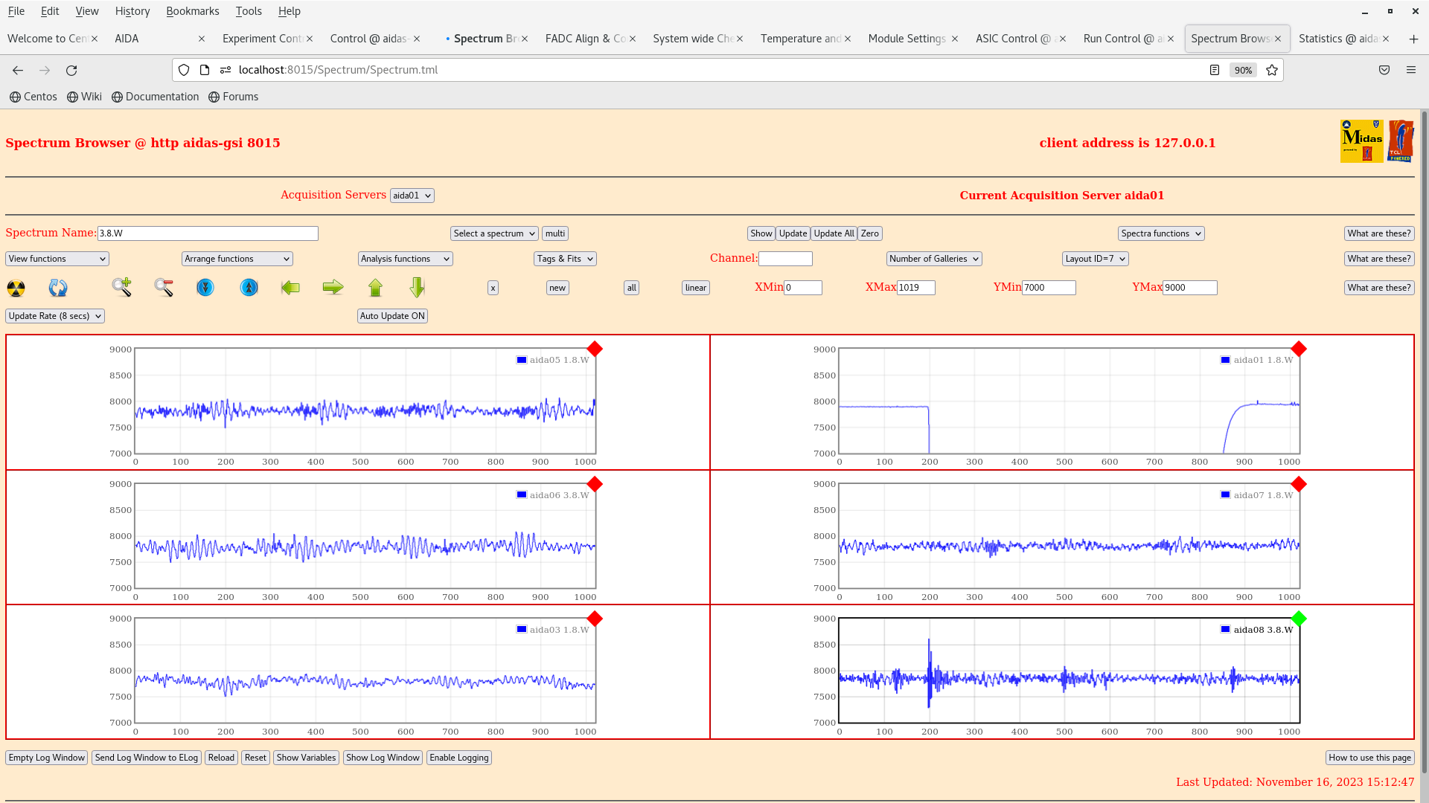This screenshot has width=1429, height=803.
Task: Click the blue aida05 1.8.W legend swatch
Action: [522, 360]
